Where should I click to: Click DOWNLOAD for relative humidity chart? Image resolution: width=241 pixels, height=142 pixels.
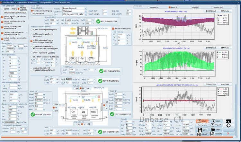click(211, 48)
